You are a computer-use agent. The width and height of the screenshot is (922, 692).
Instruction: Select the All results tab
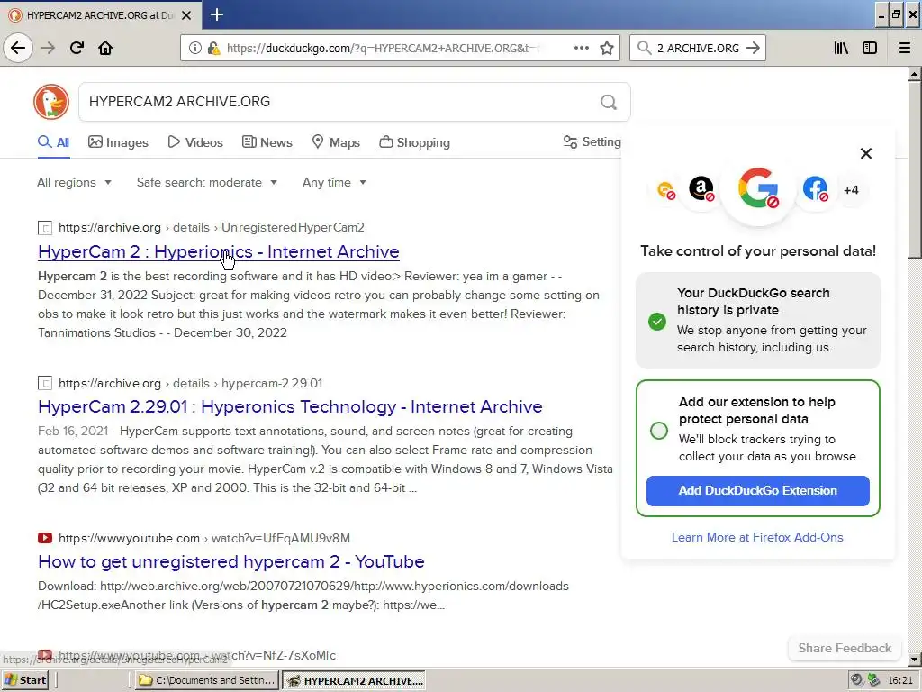pos(53,142)
